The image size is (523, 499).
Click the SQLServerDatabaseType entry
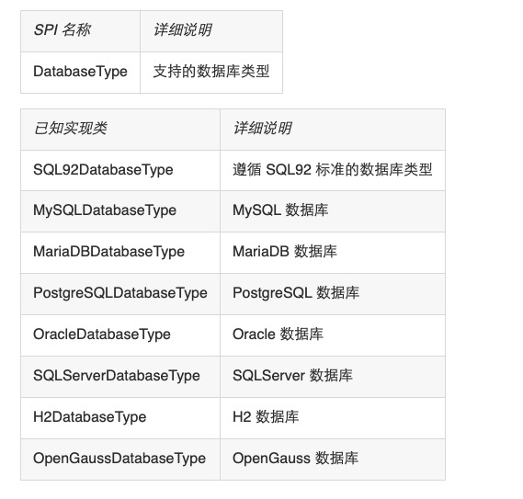117,376
